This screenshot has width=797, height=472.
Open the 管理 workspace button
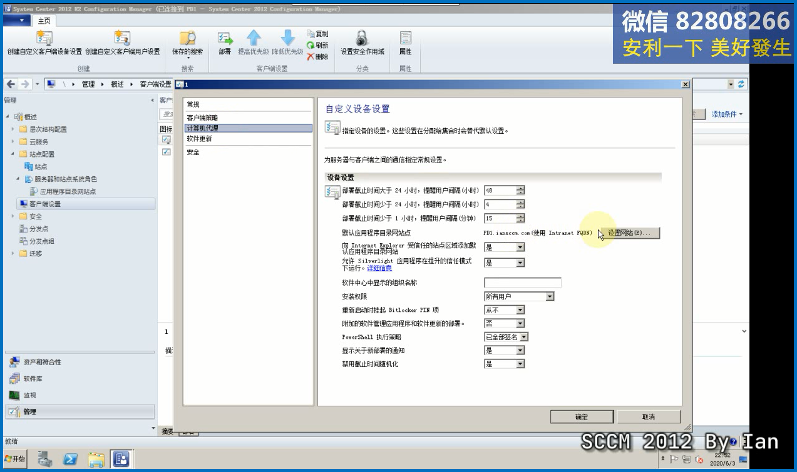(79, 411)
